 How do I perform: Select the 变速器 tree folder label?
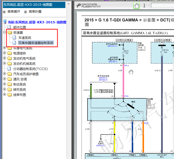[18, 33]
